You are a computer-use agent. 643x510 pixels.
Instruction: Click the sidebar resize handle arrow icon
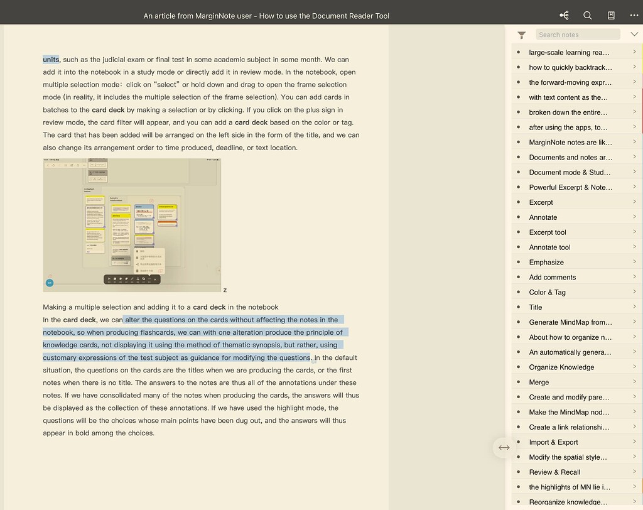(504, 447)
